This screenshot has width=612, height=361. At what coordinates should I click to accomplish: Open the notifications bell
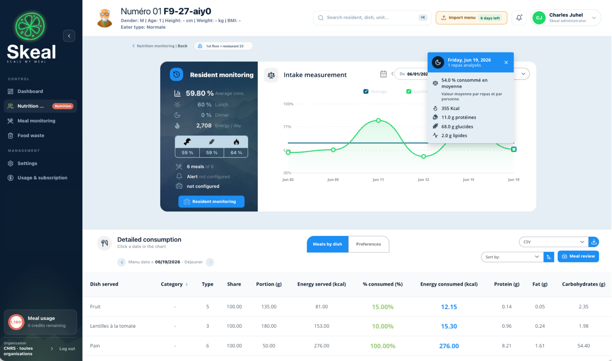coord(519,18)
